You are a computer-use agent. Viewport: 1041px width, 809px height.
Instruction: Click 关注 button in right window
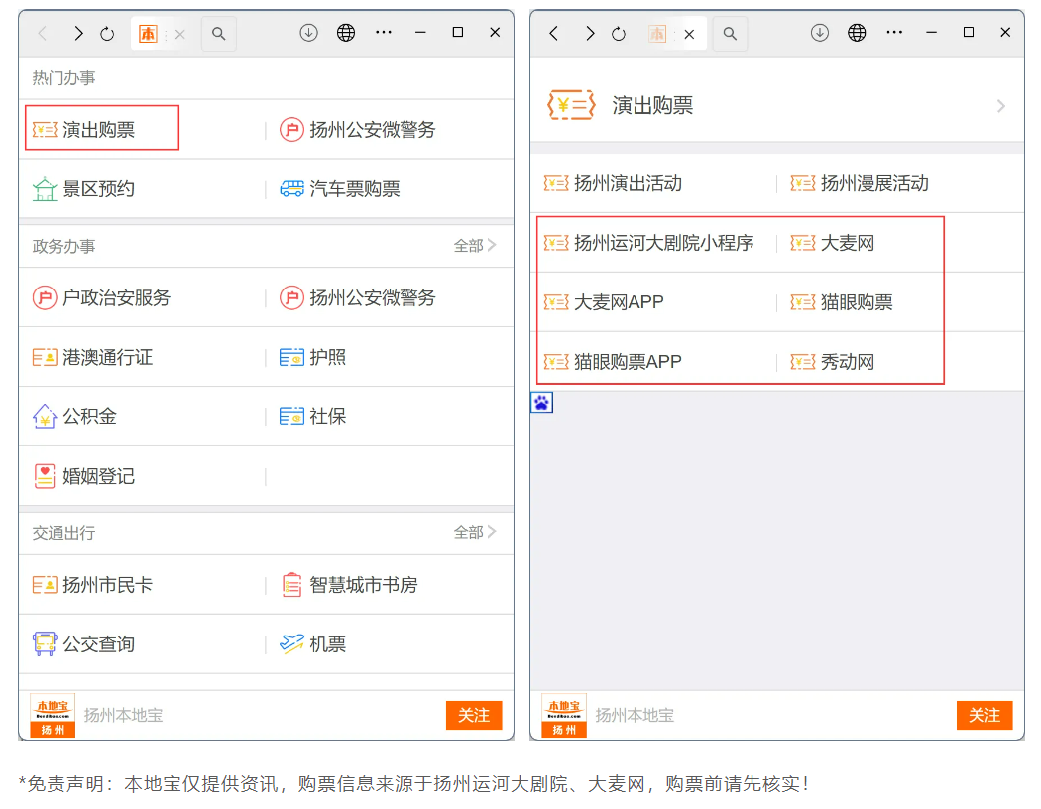tap(984, 716)
